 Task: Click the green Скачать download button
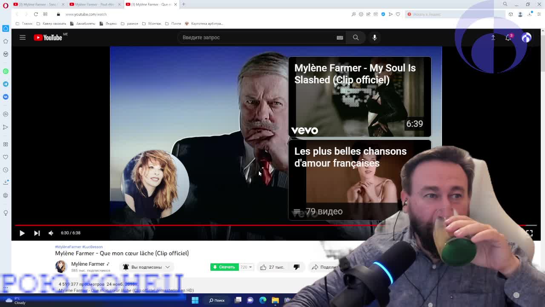[x=224, y=267]
